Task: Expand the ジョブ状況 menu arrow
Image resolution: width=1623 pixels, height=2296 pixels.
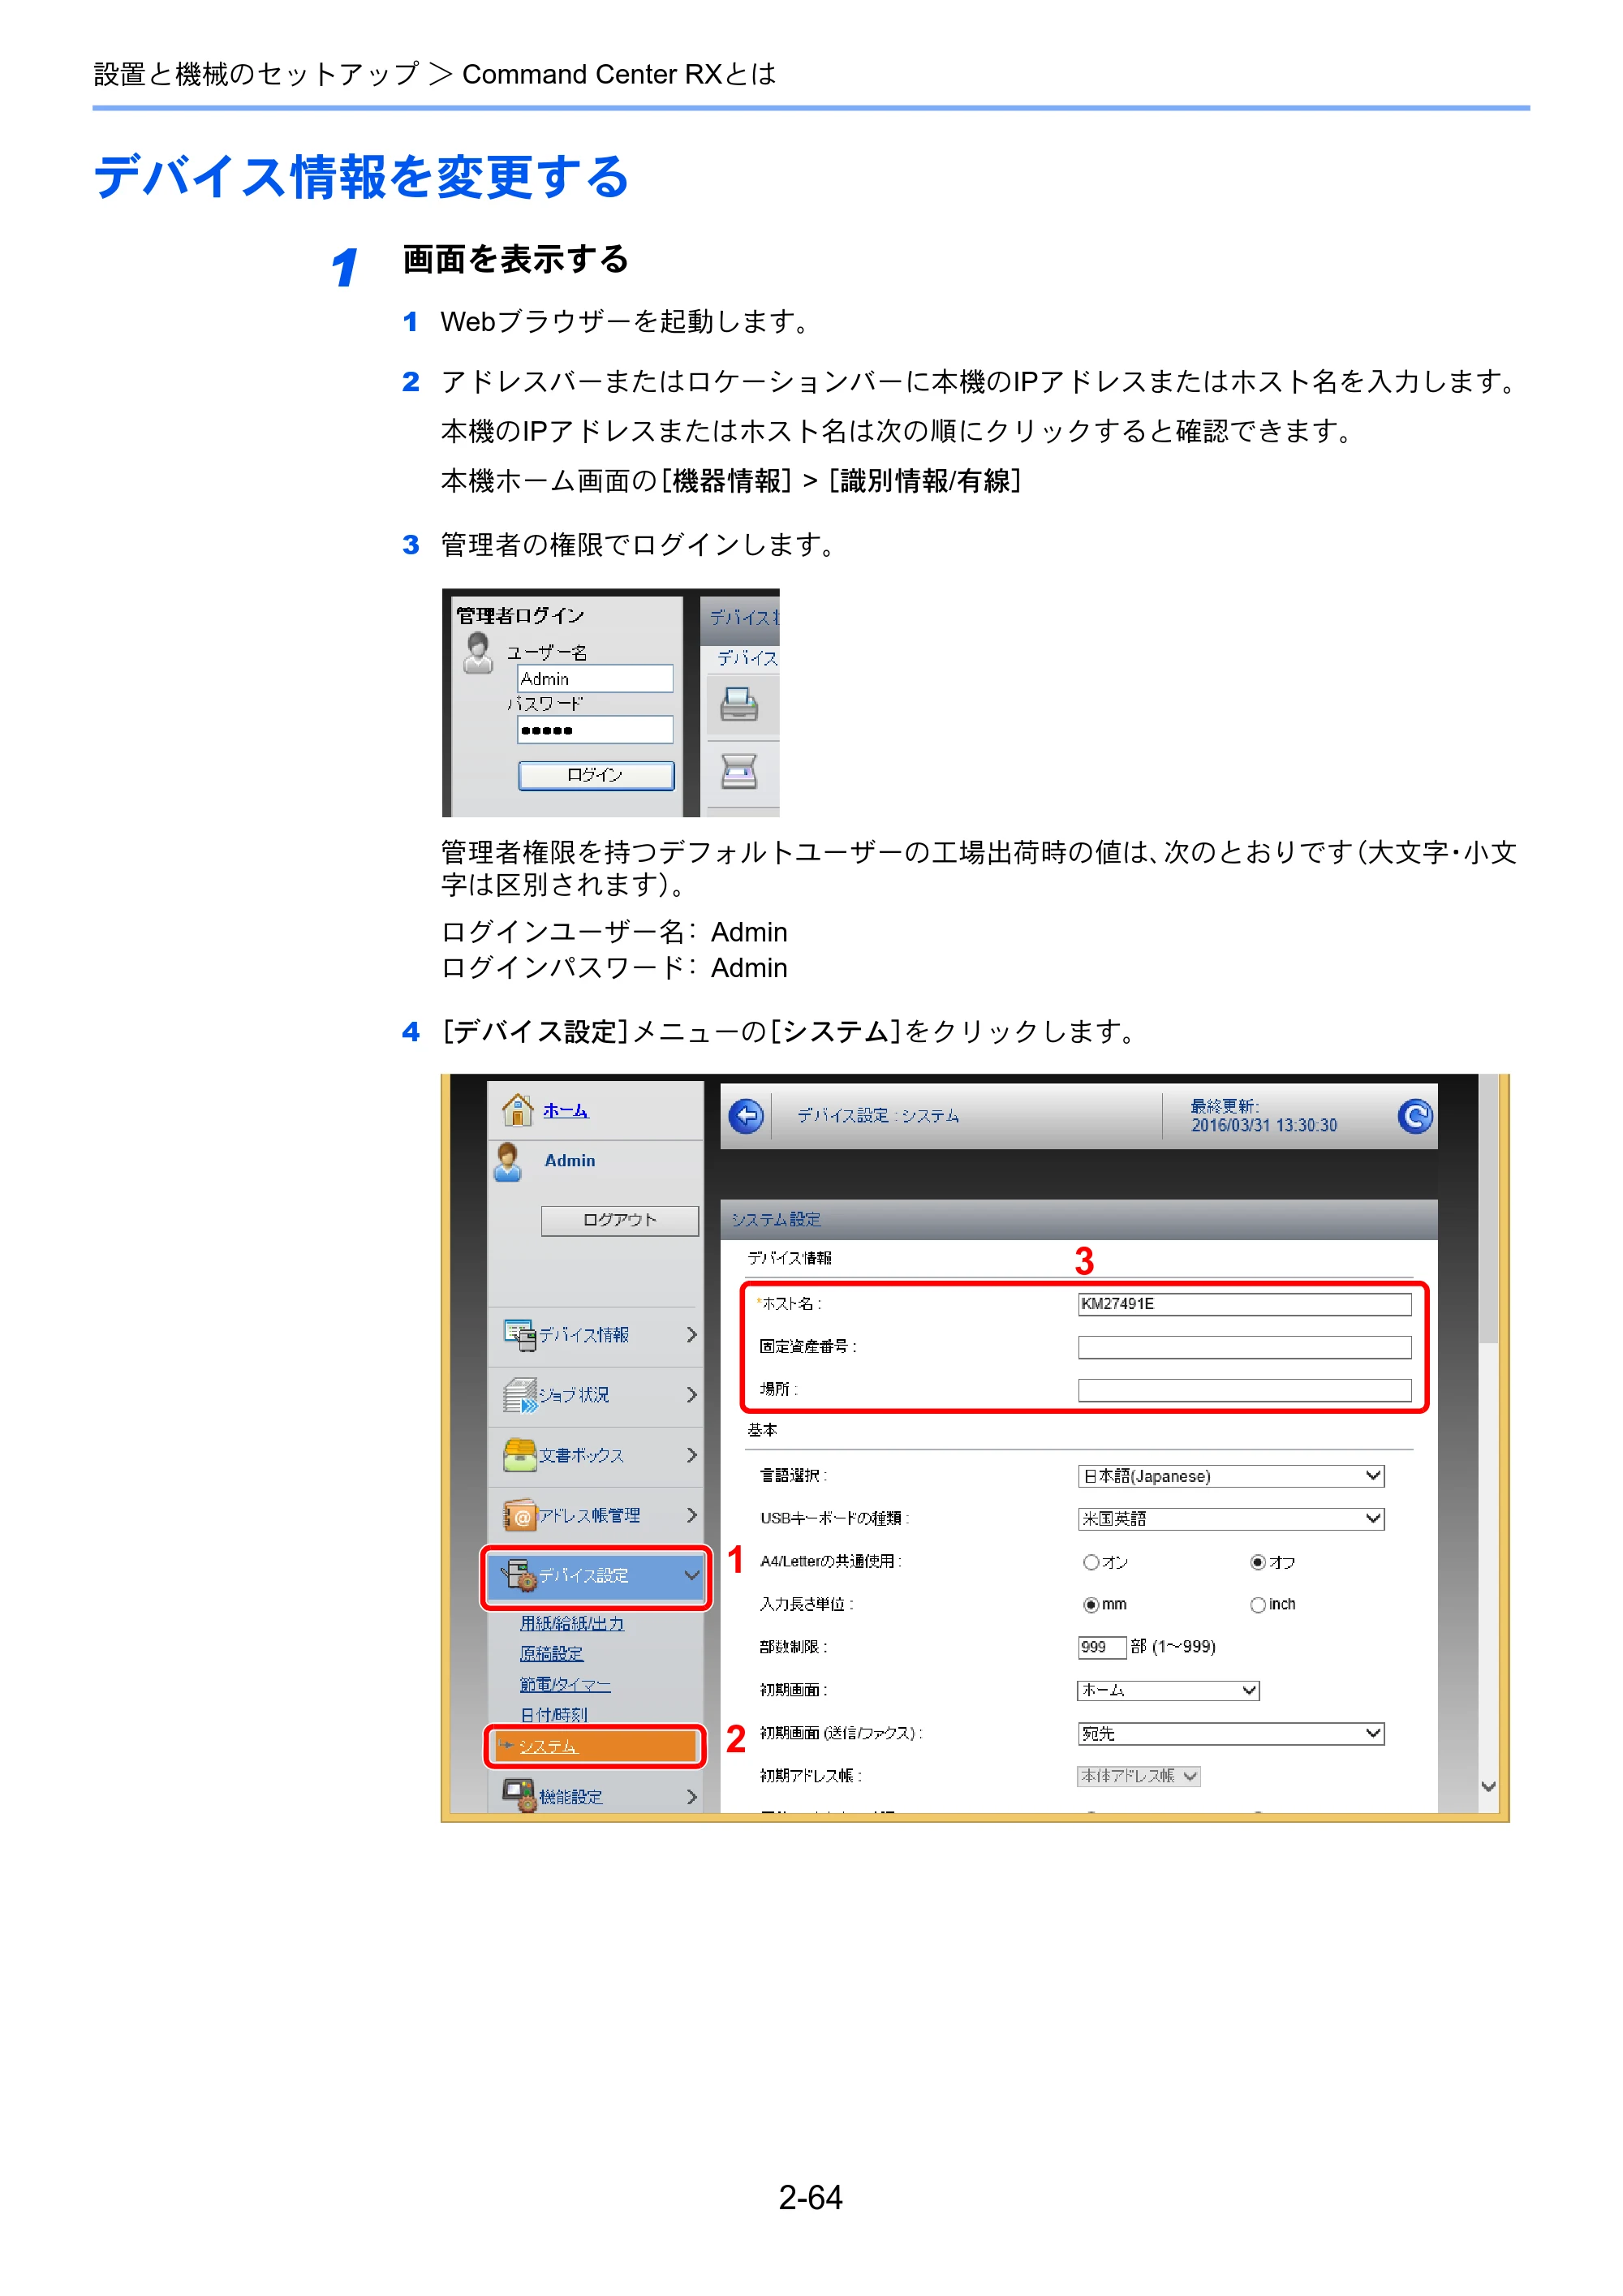Action: 691,1394
